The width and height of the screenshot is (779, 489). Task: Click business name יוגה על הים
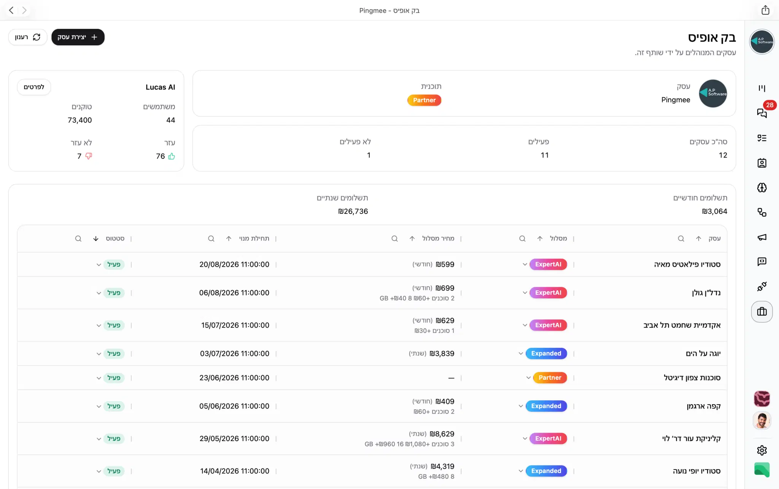[x=703, y=354]
